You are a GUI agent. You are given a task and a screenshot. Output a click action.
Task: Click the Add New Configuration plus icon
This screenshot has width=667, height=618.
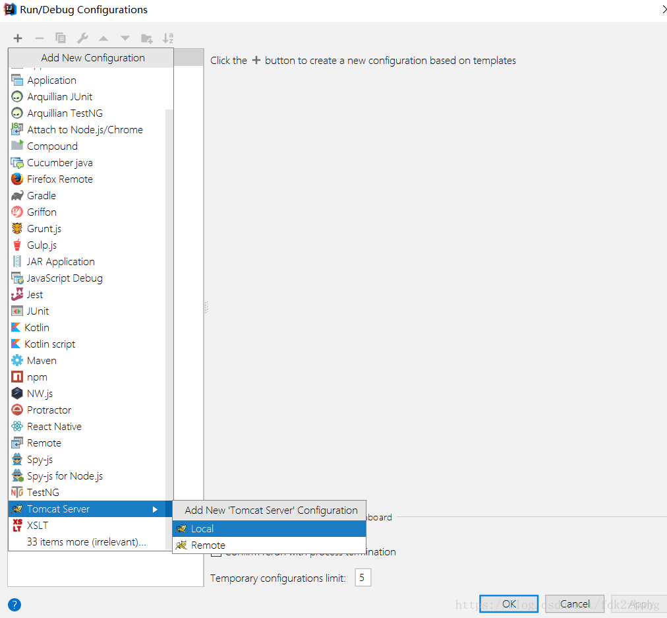pos(17,38)
